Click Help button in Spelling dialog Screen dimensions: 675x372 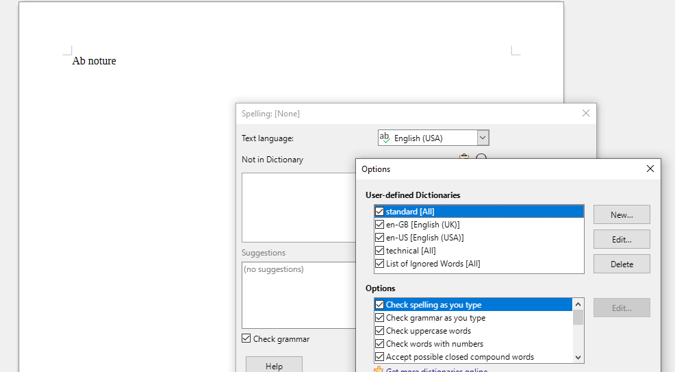(274, 366)
